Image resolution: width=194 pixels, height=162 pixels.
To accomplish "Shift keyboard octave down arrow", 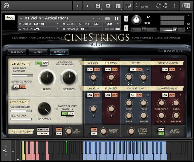I will pos(6,155).
